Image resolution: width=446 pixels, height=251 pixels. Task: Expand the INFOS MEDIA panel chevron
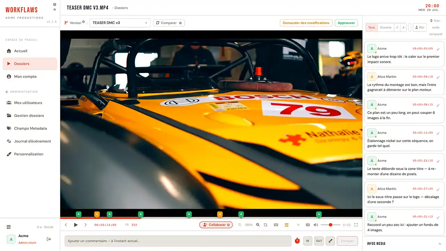[440, 244]
